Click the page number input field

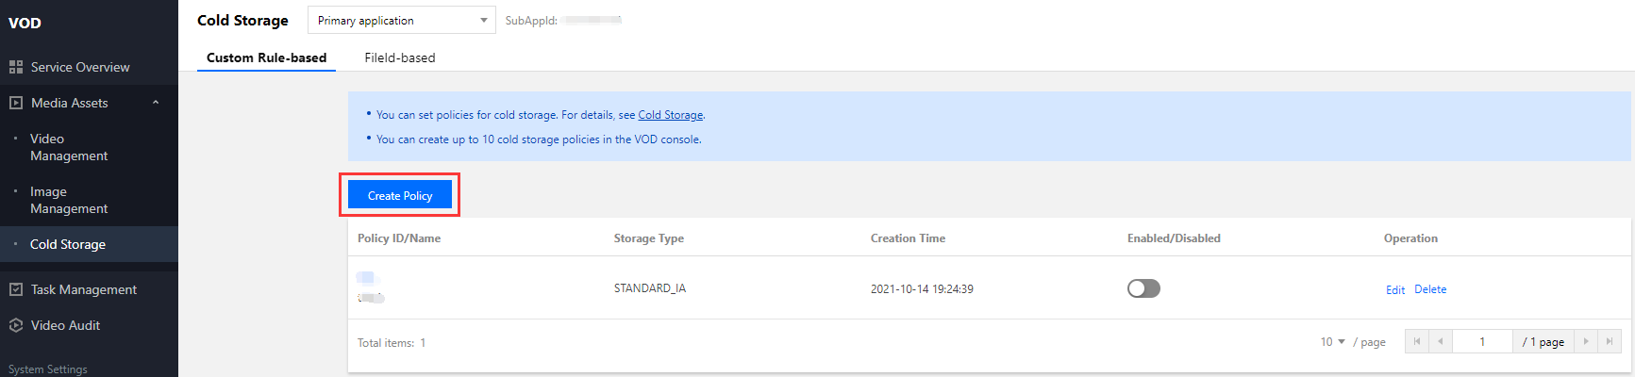1482,341
